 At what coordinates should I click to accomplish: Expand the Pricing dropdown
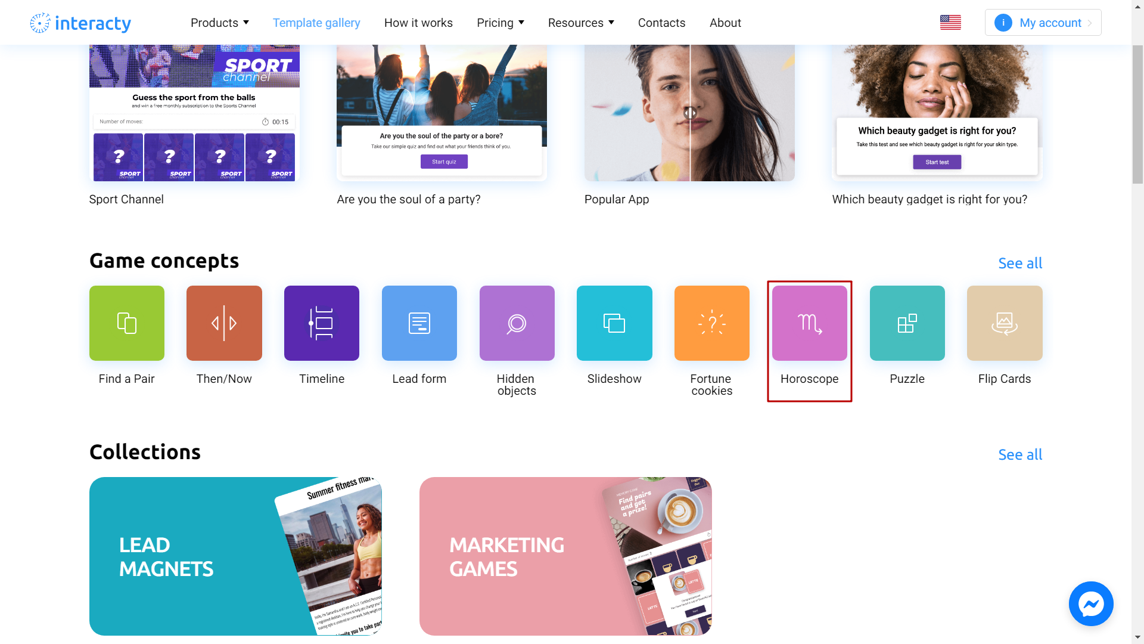pyautogui.click(x=500, y=22)
